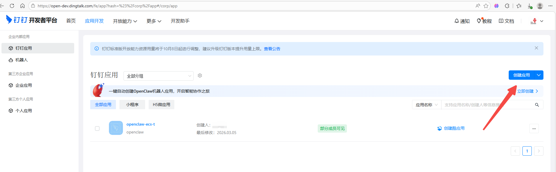
Task: Open the 全部分组 group dropdown
Action: coord(159,76)
